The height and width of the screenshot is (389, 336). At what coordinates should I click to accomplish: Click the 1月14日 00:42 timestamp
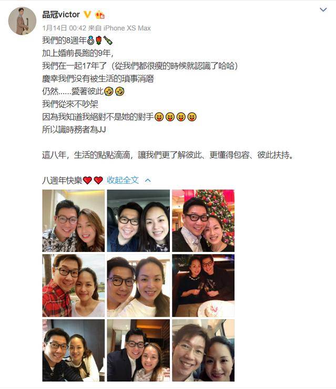click(x=64, y=28)
